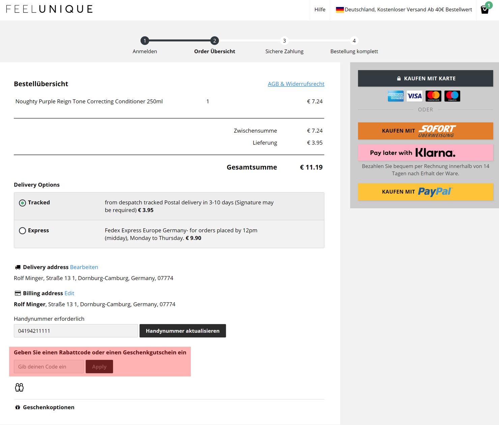
Task: Click the Noughty Purple Reign Conditioner product name
Action: (x=89, y=101)
